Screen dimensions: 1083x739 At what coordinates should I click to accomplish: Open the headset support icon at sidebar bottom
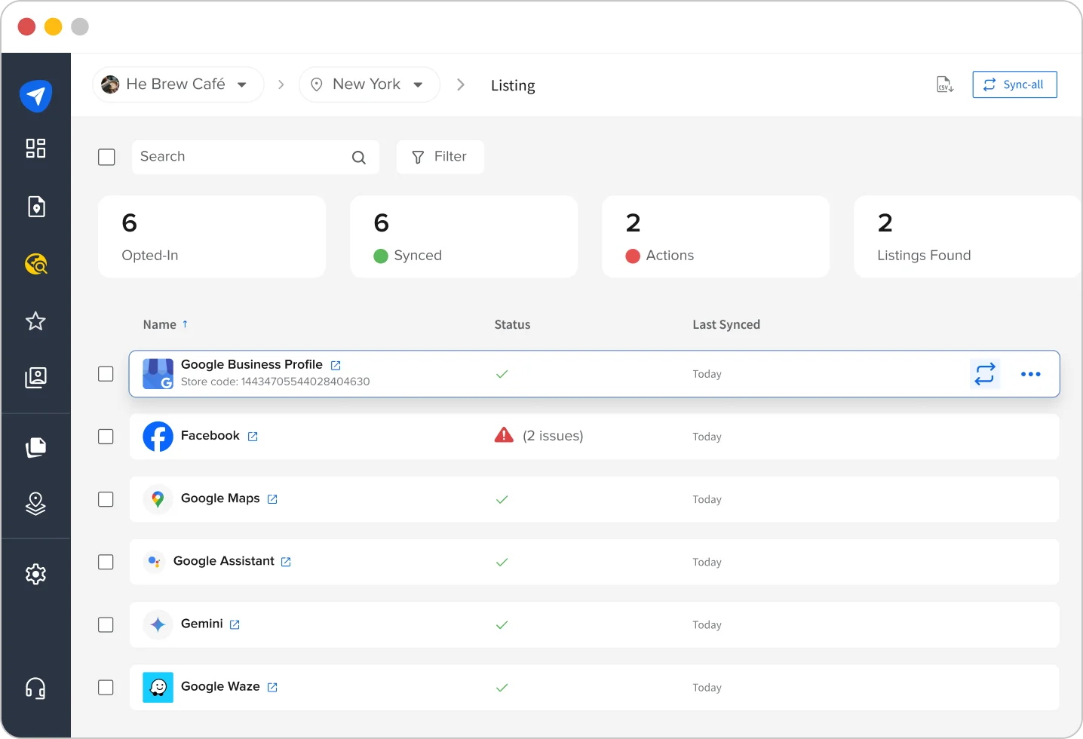(x=35, y=688)
